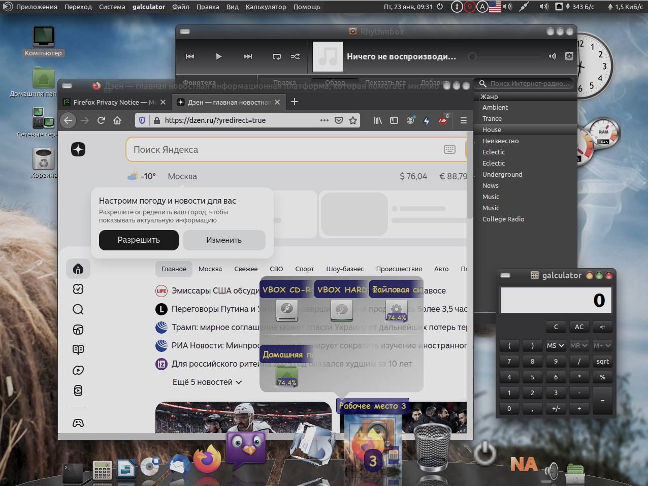Open Firefox account icon
The width and height of the screenshot is (648, 486).
(x=410, y=120)
